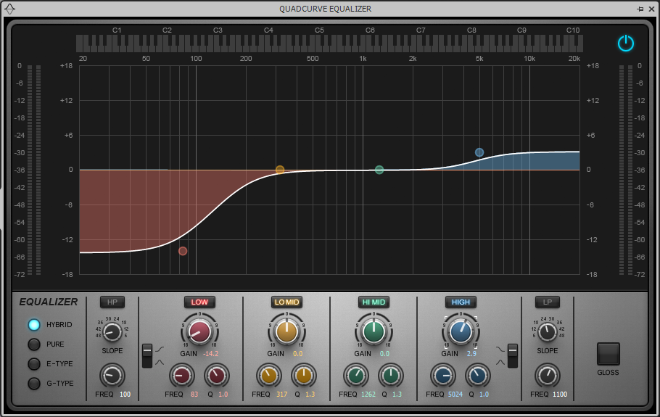This screenshot has height=417, width=660.
Task: Enable the HP high-pass filter button
Action: click(x=112, y=302)
